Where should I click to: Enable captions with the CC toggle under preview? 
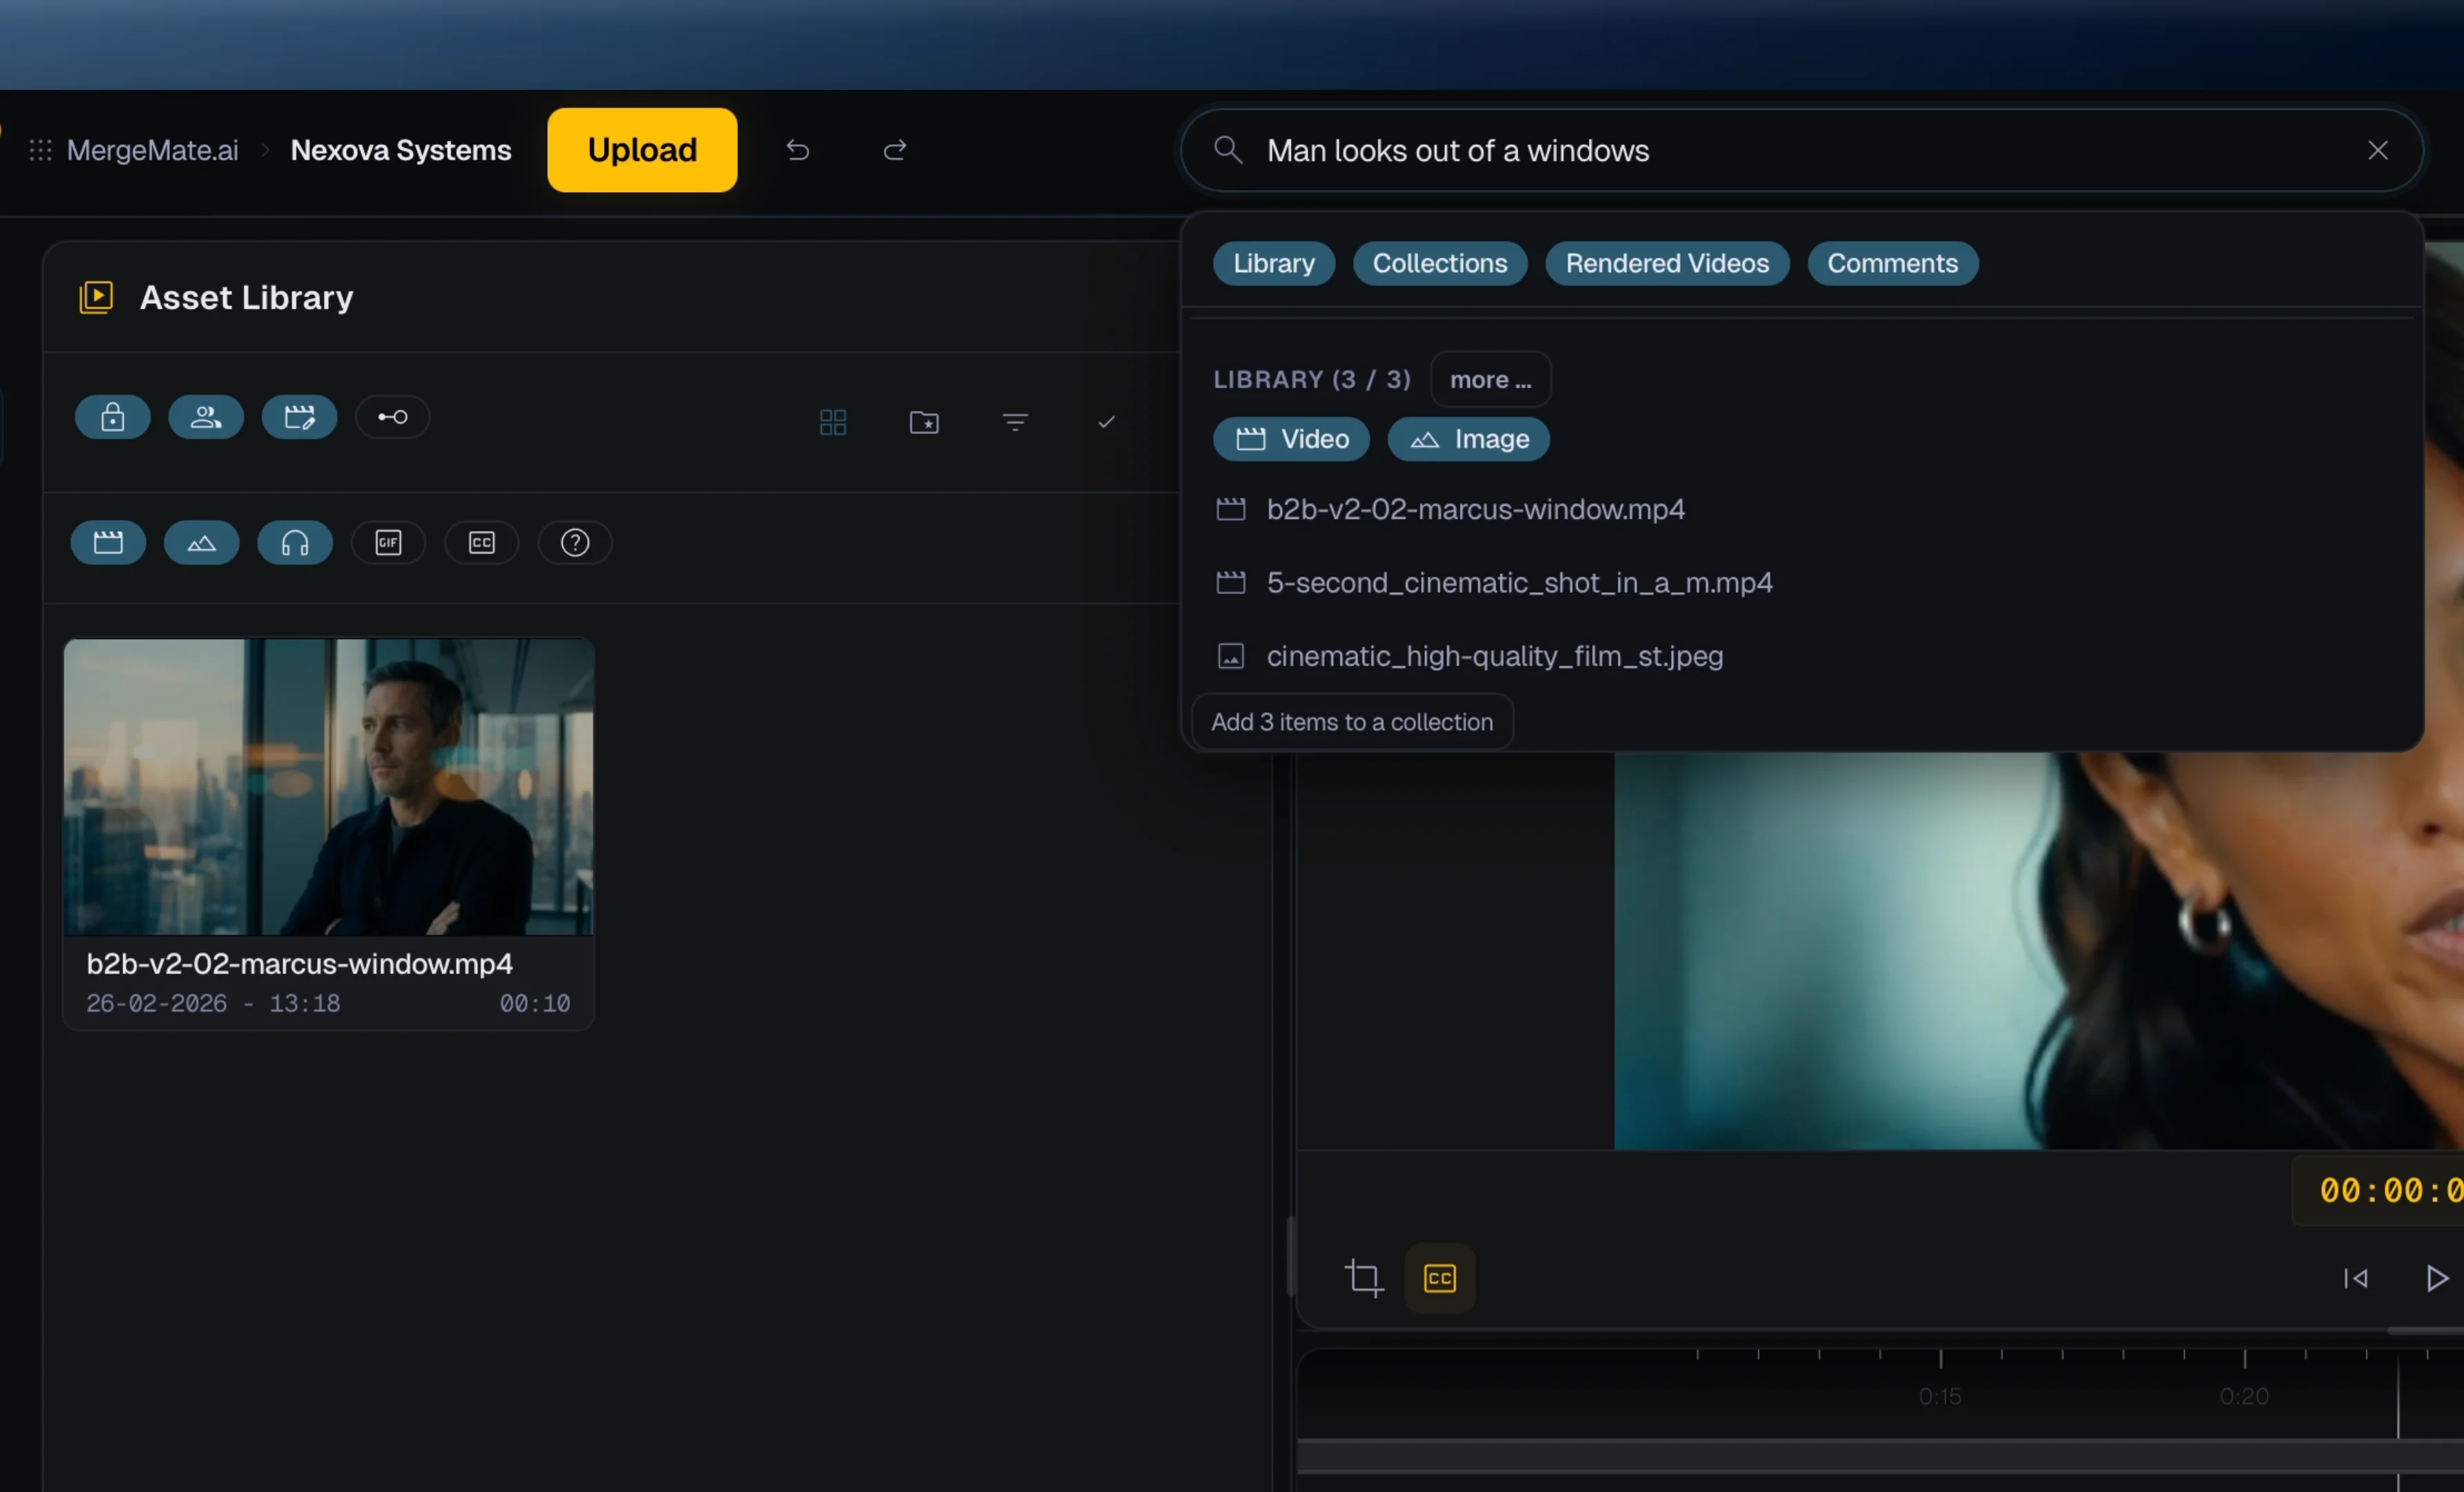[1439, 1278]
